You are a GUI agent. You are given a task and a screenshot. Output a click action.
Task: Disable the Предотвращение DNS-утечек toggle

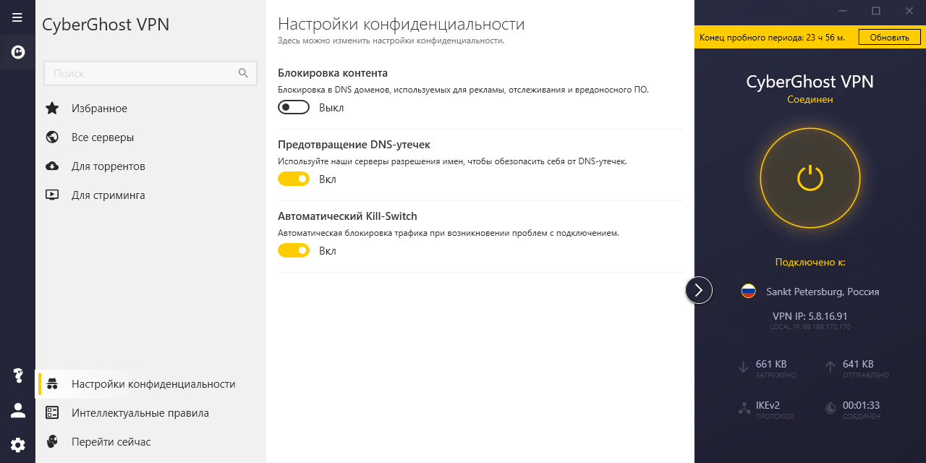[294, 179]
